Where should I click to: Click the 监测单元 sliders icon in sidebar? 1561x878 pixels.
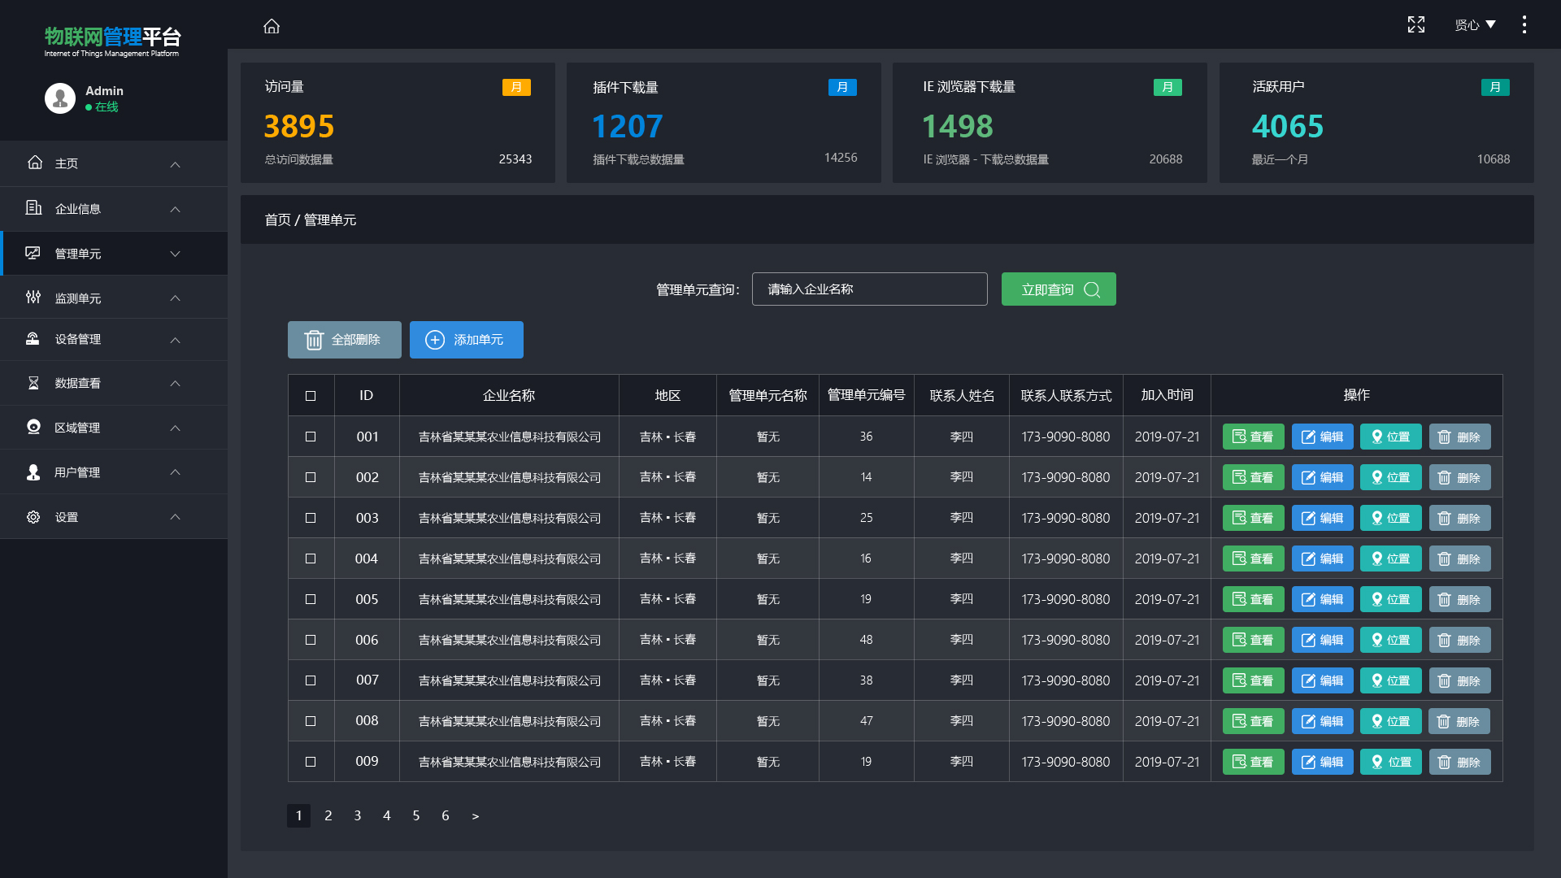(x=33, y=298)
